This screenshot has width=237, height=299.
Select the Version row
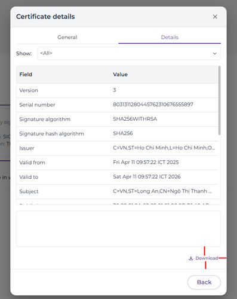point(118,90)
